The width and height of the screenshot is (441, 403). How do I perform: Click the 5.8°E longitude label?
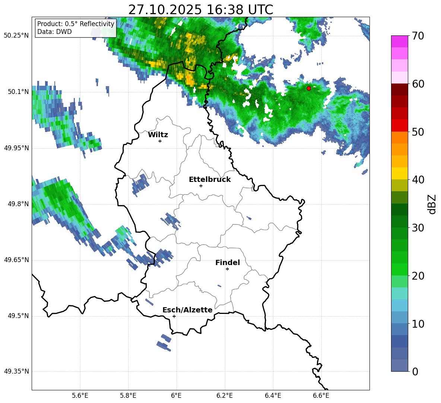click(x=128, y=396)
